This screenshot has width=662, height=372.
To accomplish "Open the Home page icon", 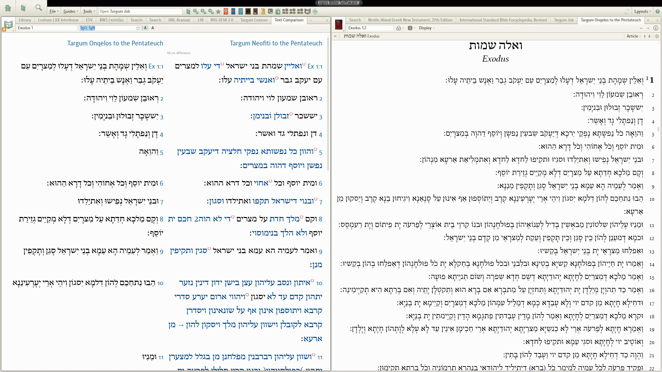I will click(8, 8).
